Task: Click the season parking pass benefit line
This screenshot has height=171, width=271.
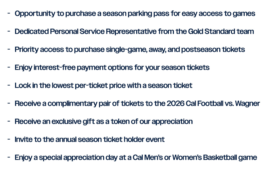Action: click(x=135, y=13)
